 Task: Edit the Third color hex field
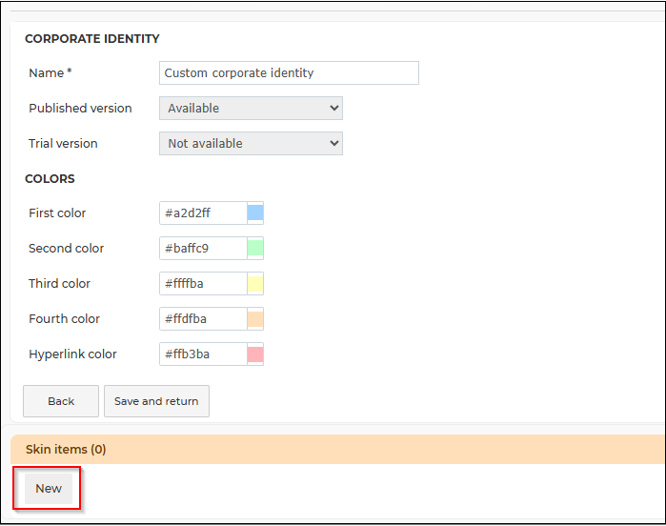[x=203, y=283]
